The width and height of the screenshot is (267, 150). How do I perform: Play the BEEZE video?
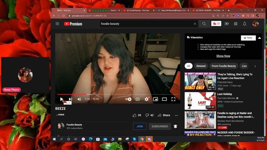61,99
